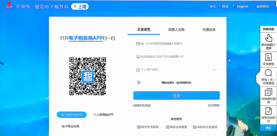The height and width of the screenshot is (136, 277).
Task: Click the tax bureau emblem logo
Action: (x=9, y=6)
